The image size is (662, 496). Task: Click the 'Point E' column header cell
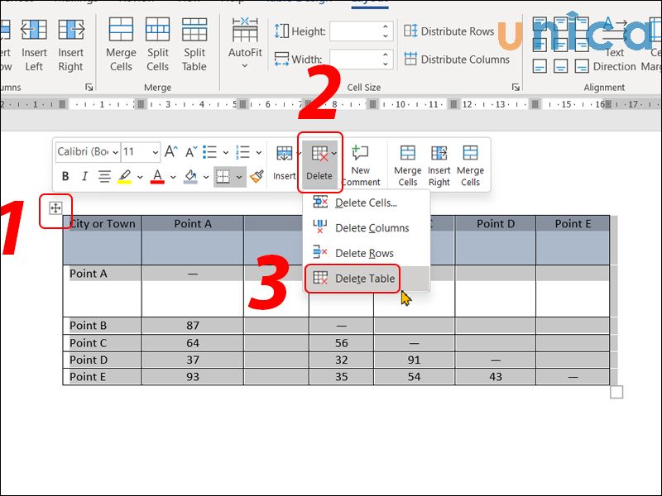573,240
